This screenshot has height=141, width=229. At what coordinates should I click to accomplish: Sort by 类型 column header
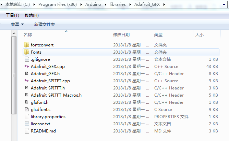point(158,34)
